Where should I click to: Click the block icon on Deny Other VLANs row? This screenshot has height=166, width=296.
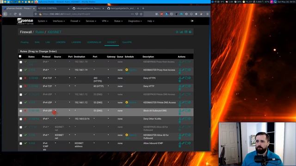[25, 119]
